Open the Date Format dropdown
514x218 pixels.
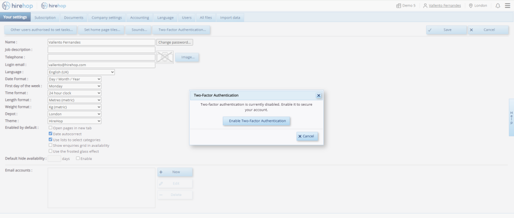pos(74,79)
